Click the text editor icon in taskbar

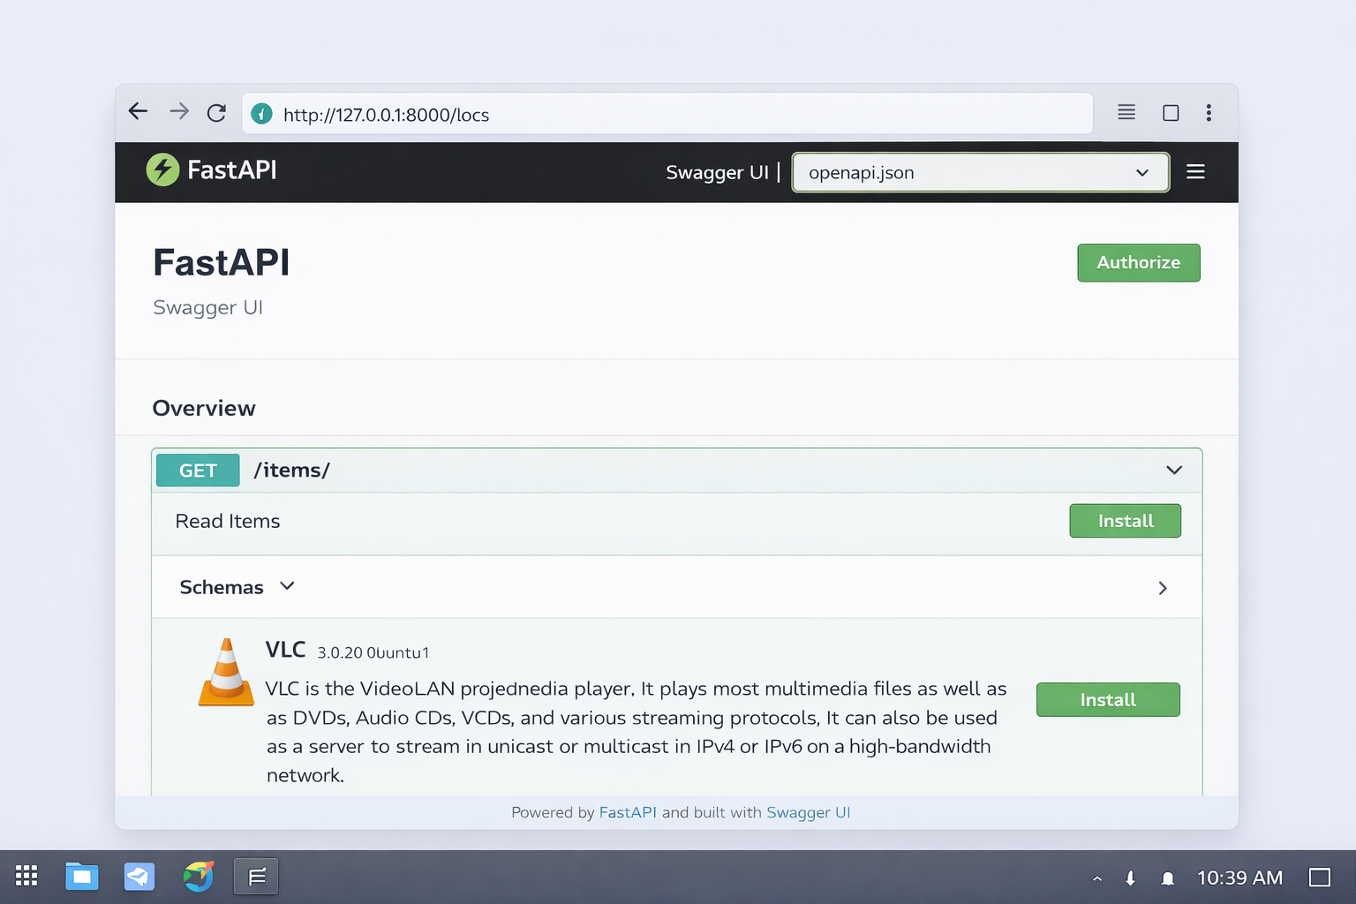[256, 876]
